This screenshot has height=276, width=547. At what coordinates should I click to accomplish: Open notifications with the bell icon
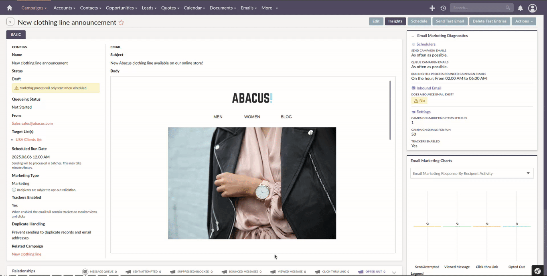pos(519,8)
